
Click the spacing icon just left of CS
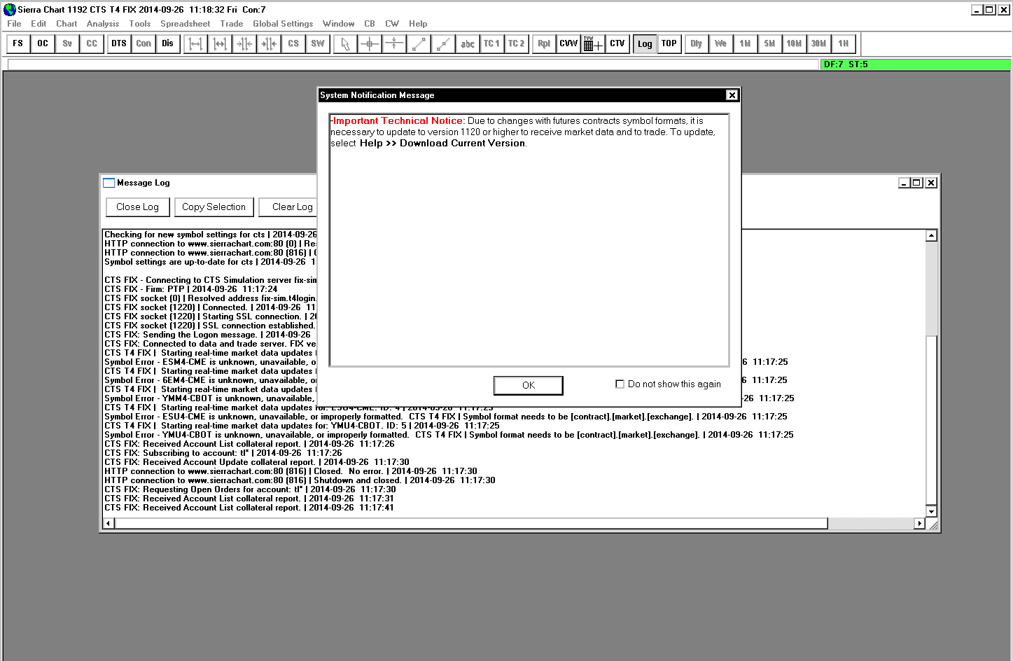pos(269,43)
